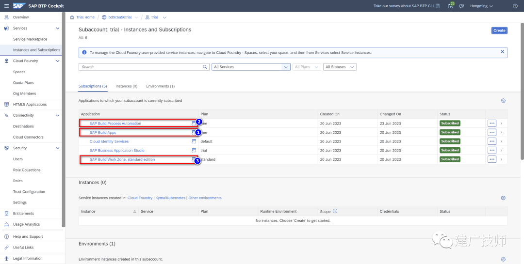Viewport: 524px width, 264px height.
Task: Open Org Members
Action: pos(24,93)
